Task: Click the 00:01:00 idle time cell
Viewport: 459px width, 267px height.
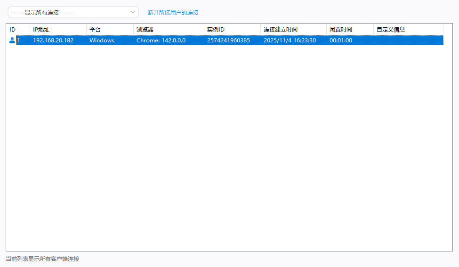Action: pos(341,40)
